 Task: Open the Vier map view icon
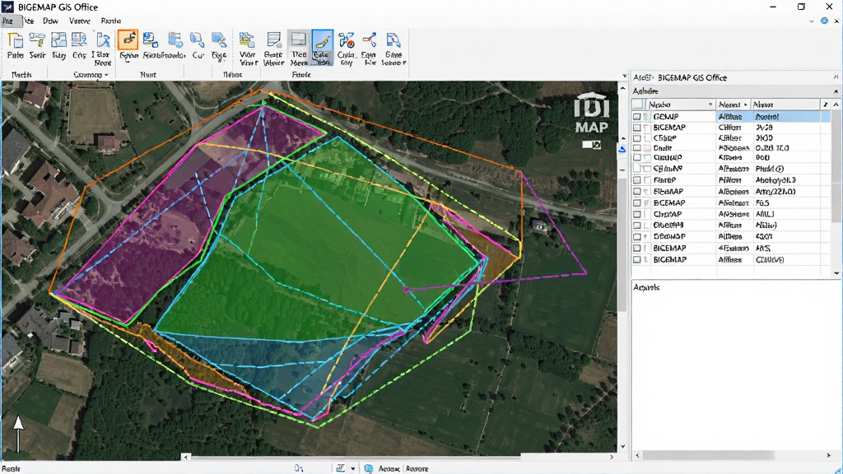coord(247,41)
